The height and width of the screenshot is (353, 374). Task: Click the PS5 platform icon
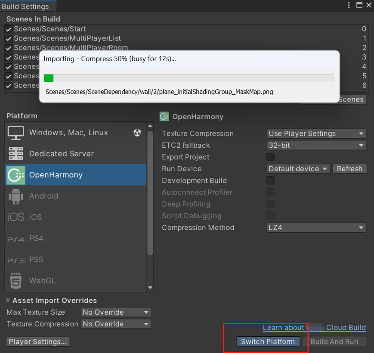pos(16,260)
